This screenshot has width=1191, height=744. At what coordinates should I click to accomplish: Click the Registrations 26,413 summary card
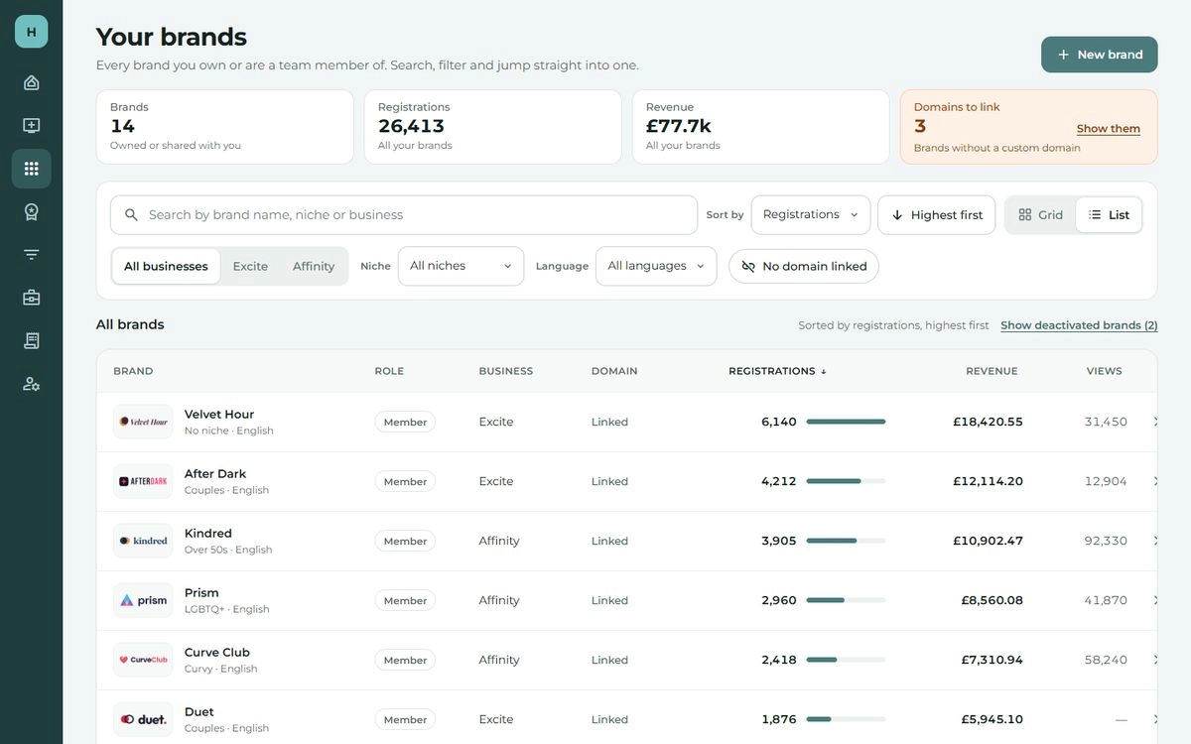[492, 127]
